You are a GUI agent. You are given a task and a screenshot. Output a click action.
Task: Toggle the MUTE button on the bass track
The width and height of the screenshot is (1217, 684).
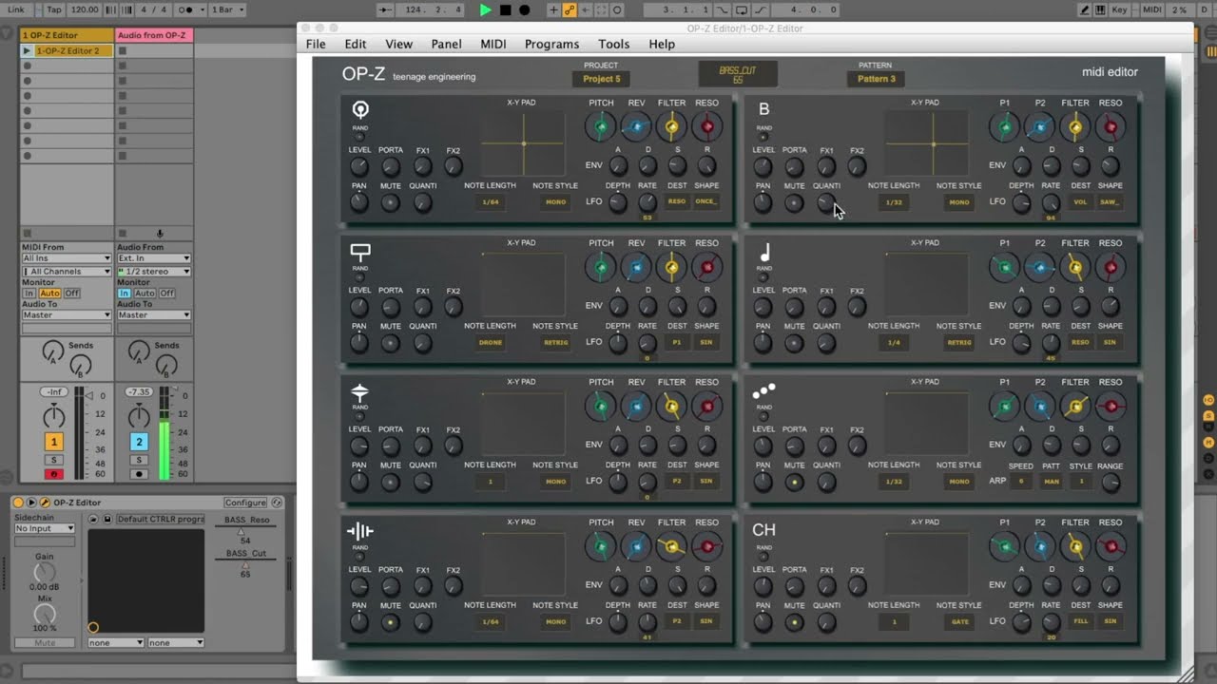[794, 202]
